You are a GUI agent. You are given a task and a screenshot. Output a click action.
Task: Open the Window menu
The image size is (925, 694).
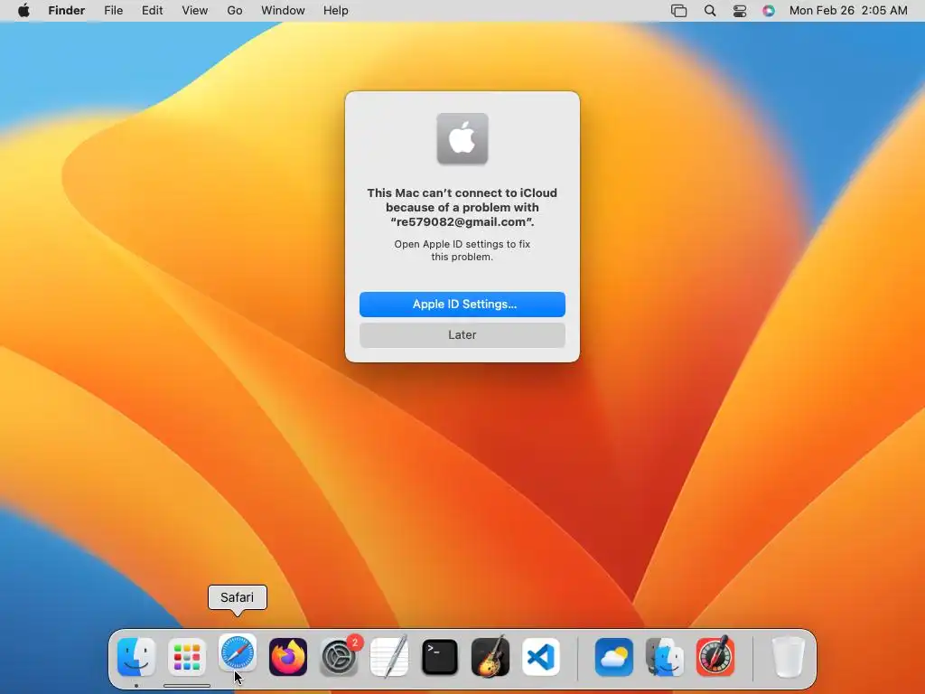tap(283, 11)
